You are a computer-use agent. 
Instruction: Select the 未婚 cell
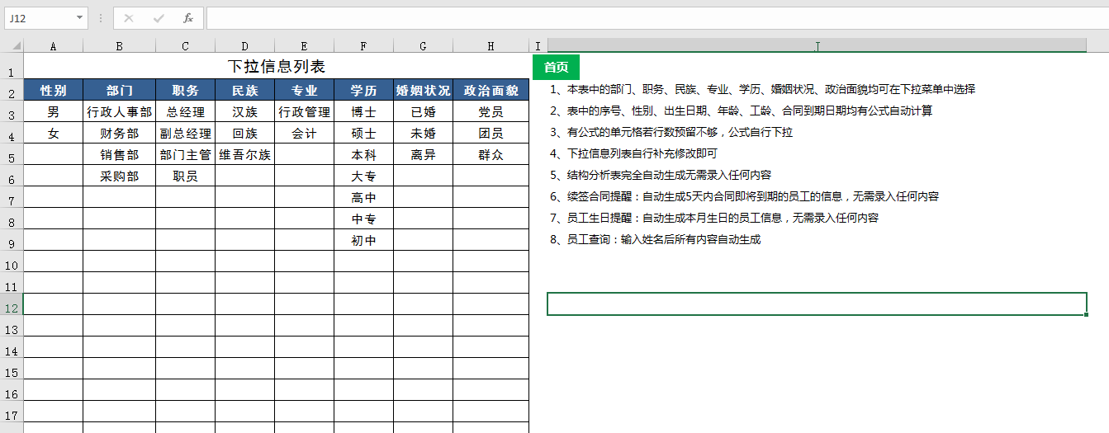point(424,133)
